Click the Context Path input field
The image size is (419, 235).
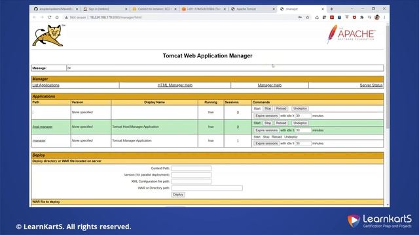click(191, 168)
